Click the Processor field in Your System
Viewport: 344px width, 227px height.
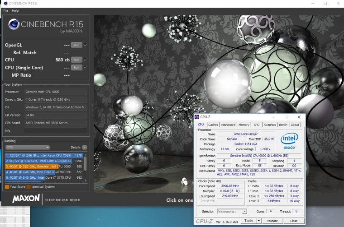click(x=56, y=92)
